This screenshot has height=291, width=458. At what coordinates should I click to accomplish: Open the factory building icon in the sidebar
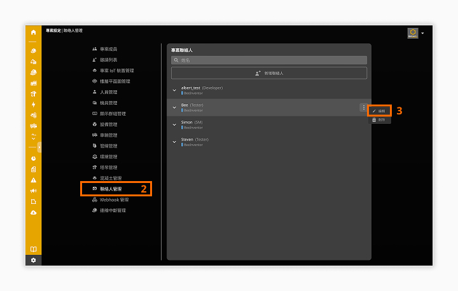33,83
